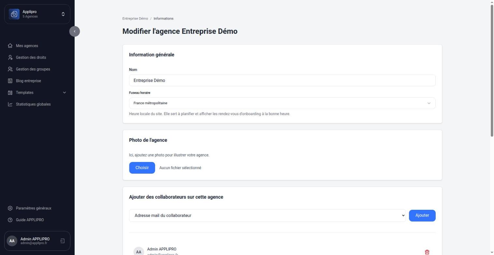The width and height of the screenshot is (494, 255).
Task: Open the Fuseau horaire dropdown
Action: [282, 103]
